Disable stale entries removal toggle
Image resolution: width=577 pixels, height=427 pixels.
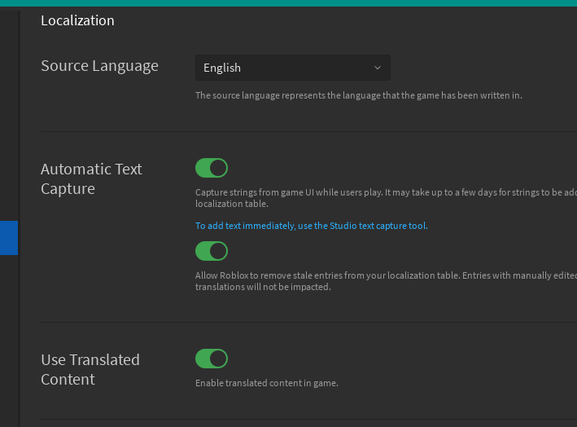coord(212,251)
